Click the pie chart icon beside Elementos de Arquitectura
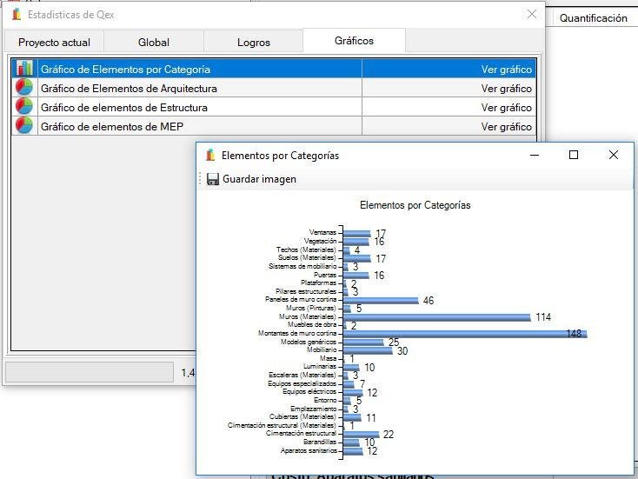The height and width of the screenshot is (479, 638). [24, 88]
